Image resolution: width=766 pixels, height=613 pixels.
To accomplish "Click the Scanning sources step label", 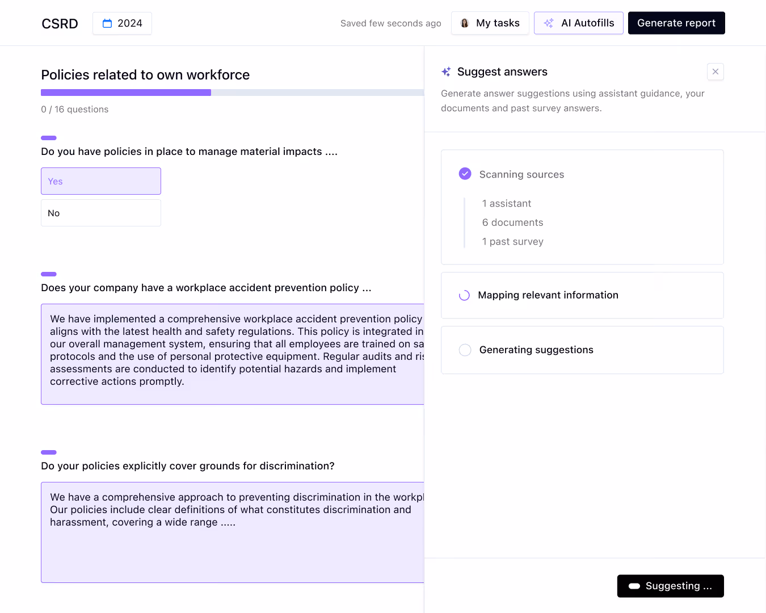I will tap(522, 174).
